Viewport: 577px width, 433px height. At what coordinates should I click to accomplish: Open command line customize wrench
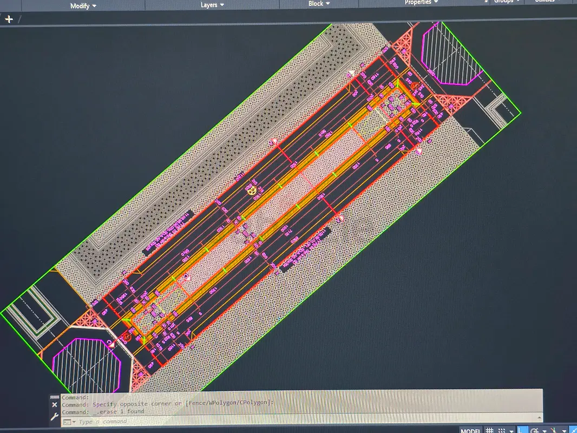click(x=55, y=416)
